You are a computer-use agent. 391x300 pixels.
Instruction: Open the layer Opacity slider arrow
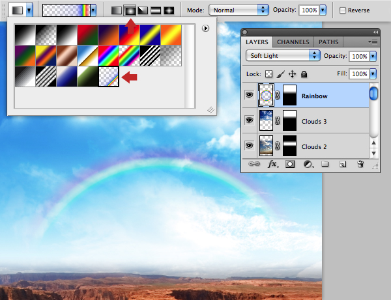(x=373, y=56)
